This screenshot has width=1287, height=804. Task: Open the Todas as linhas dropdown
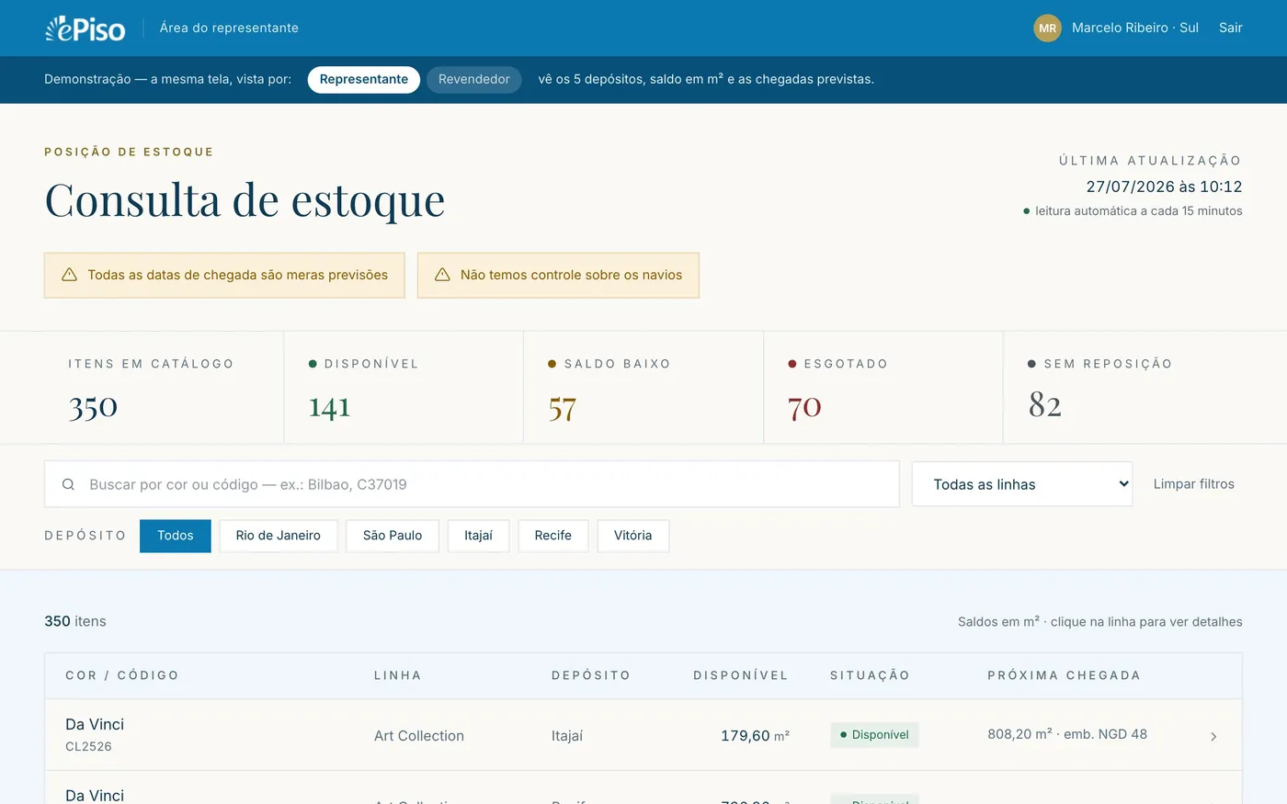pos(1022,484)
